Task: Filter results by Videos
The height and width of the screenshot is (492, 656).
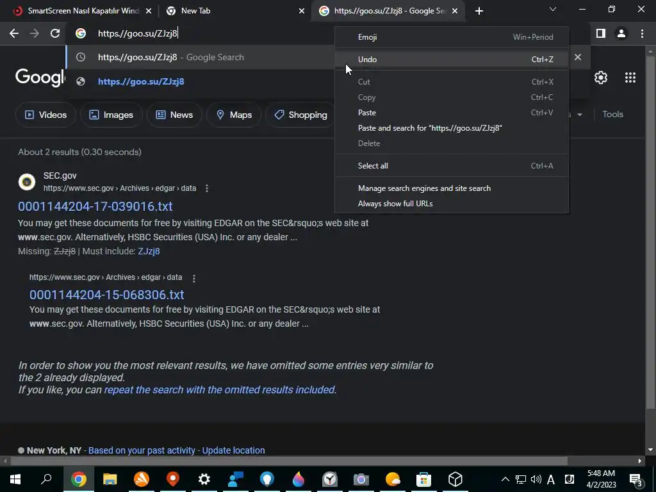Action: (45, 115)
